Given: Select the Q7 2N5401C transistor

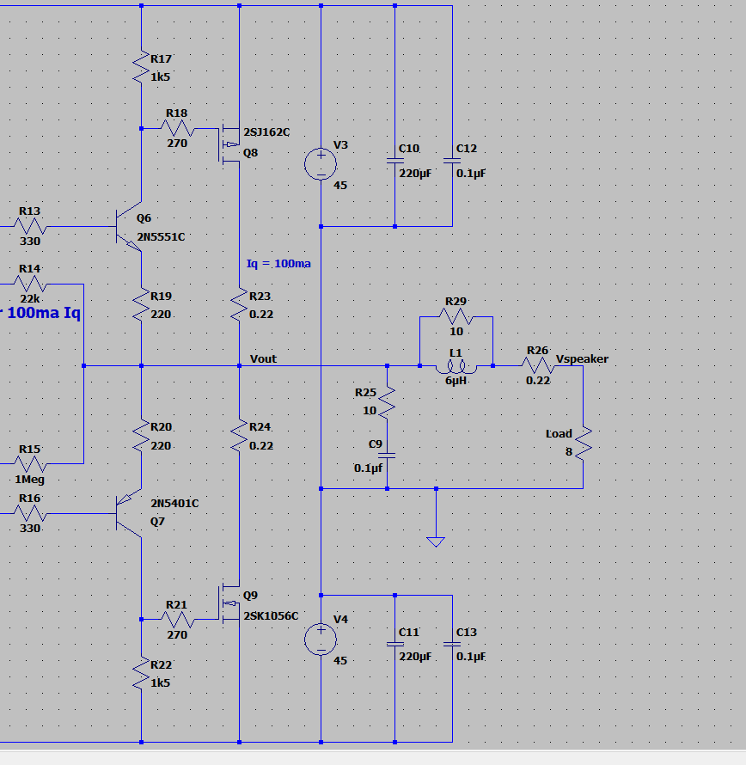Looking at the screenshot, I should click(129, 513).
